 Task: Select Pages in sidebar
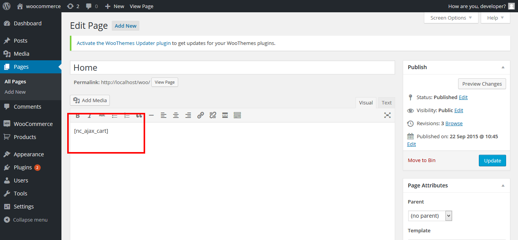click(x=31, y=67)
